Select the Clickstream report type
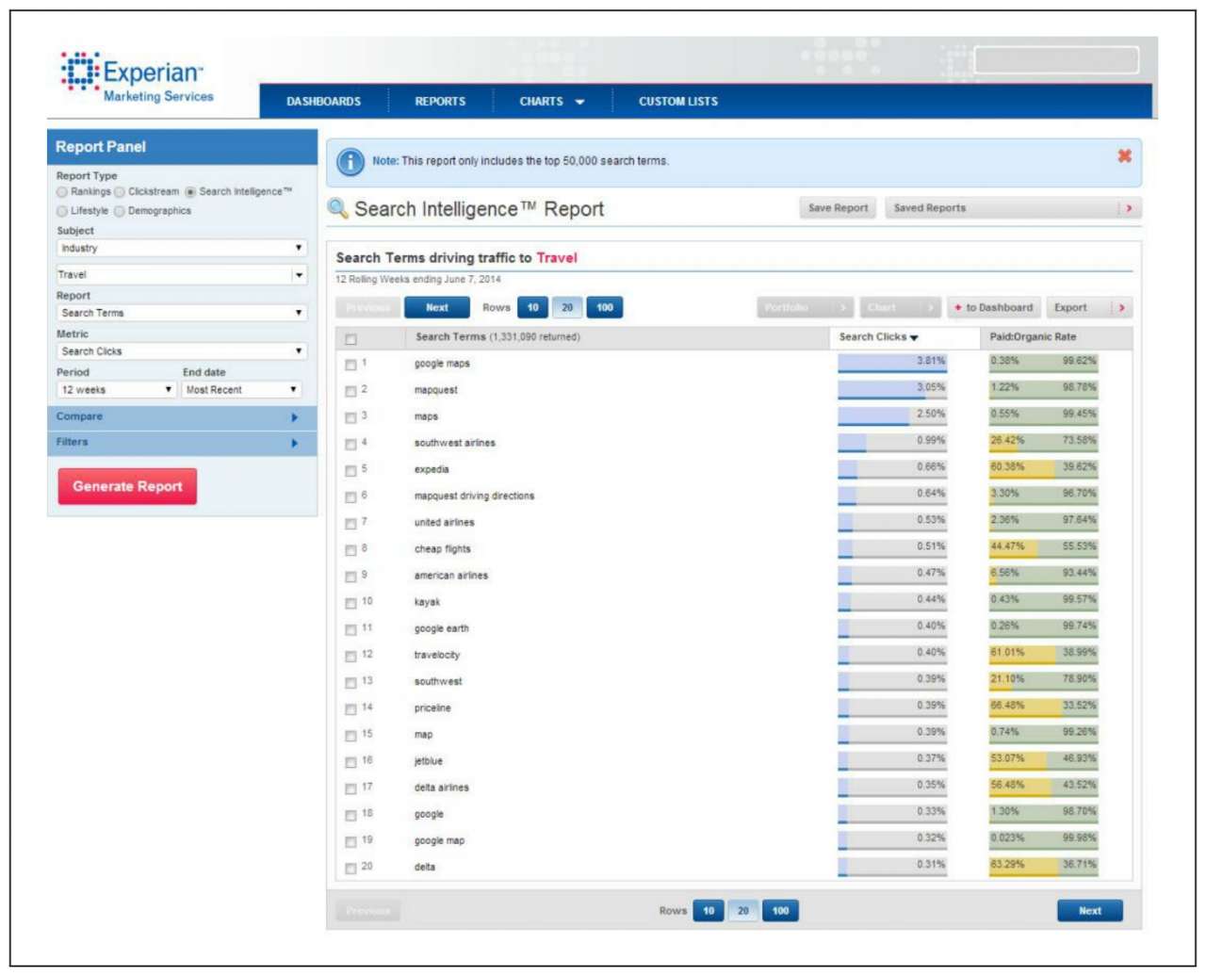 120,192
